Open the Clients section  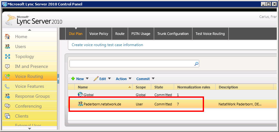[30, 116]
